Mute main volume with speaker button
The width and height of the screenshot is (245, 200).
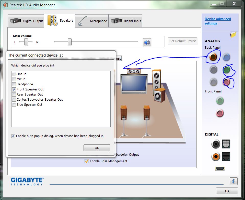pyautogui.click(x=147, y=42)
